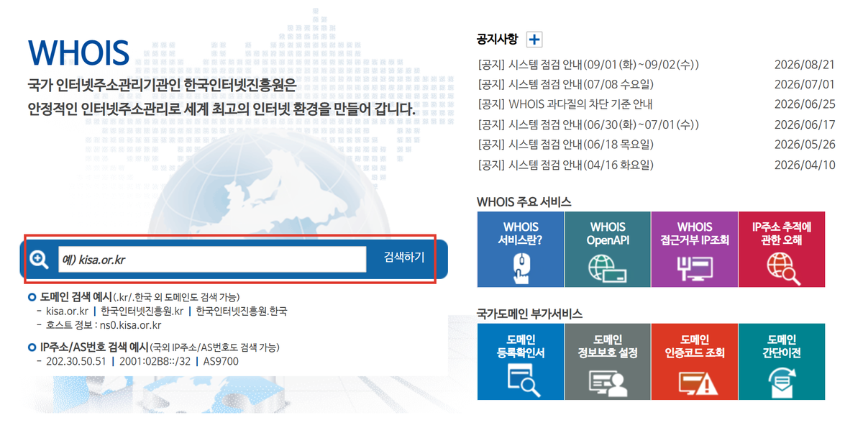Click the magnifier icon in search bar
The width and height of the screenshot is (863, 428).
(x=39, y=259)
